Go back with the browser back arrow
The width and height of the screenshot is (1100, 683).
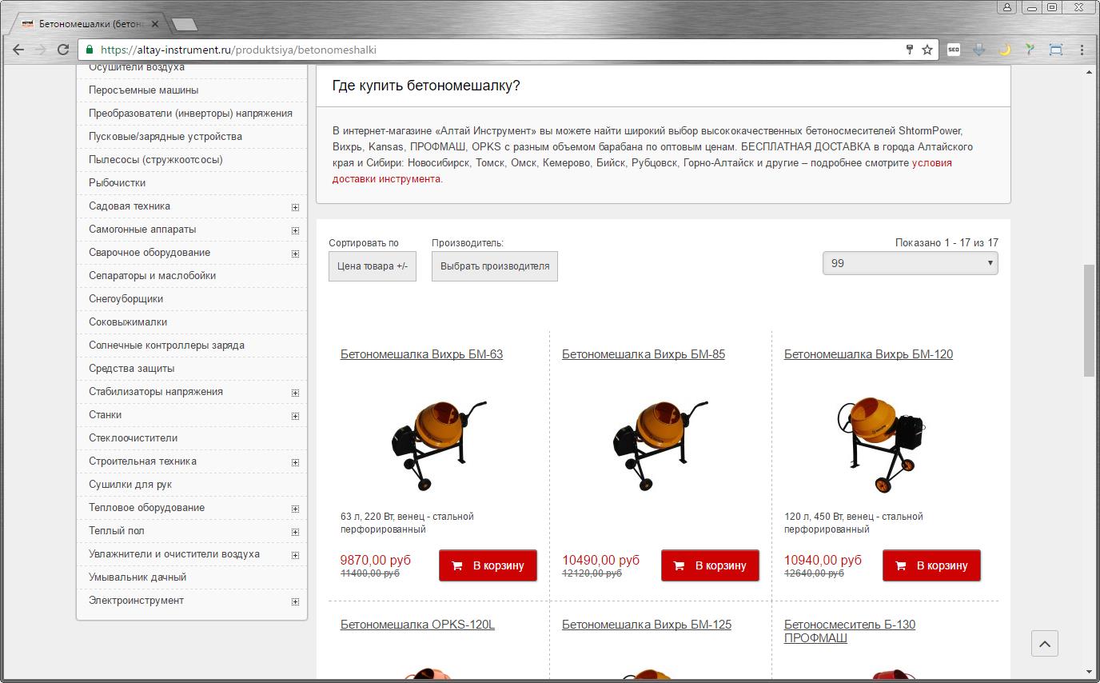coord(18,50)
